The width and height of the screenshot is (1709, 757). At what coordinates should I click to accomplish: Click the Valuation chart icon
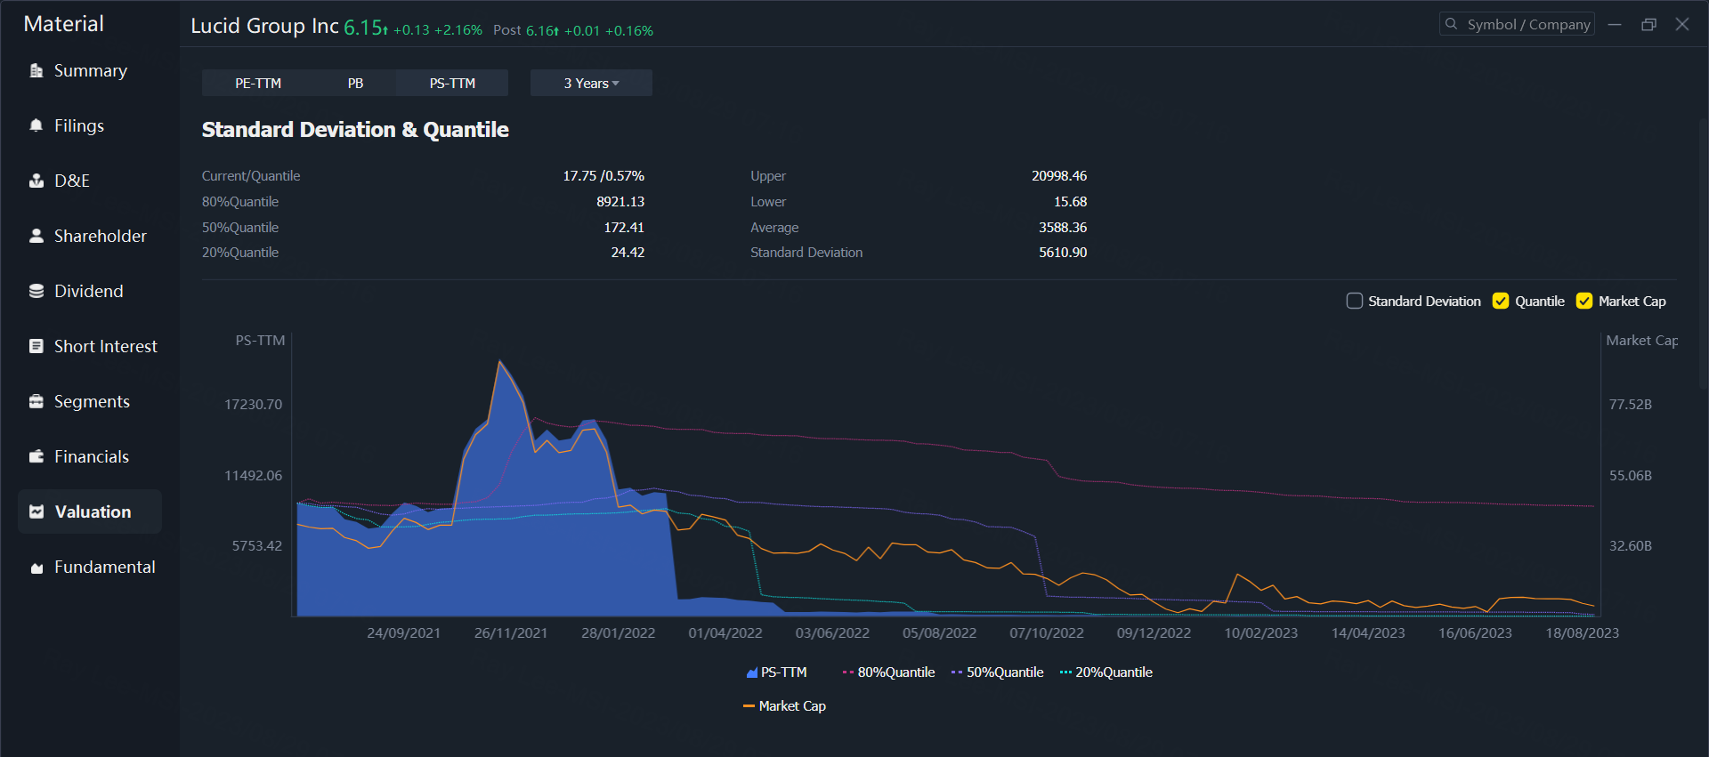click(36, 511)
